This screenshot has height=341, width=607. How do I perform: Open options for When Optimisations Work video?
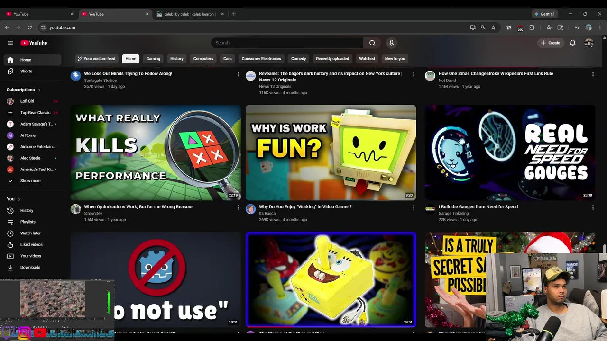239,207
